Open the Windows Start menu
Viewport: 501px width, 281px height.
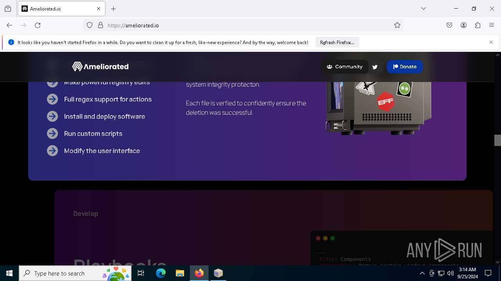point(9,273)
